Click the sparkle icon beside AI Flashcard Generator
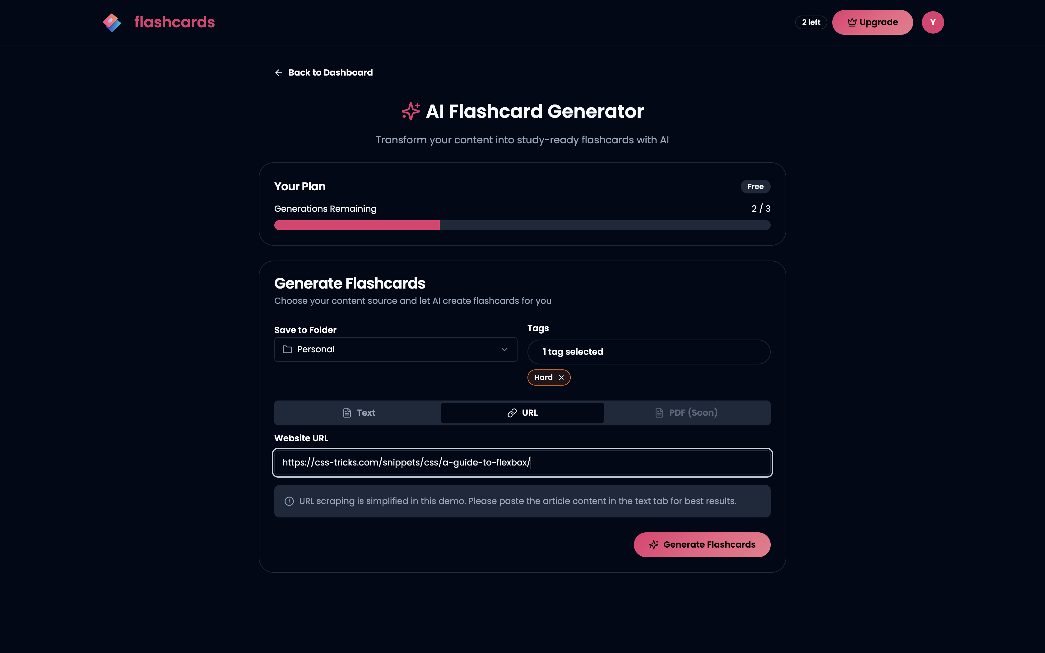The height and width of the screenshot is (653, 1045). point(410,111)
